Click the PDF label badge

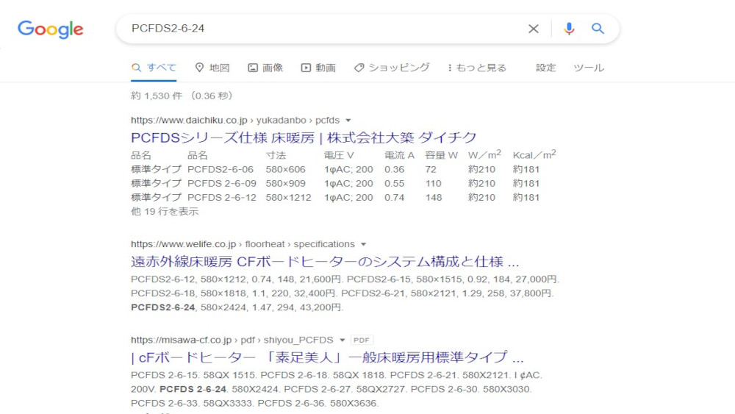362,340
